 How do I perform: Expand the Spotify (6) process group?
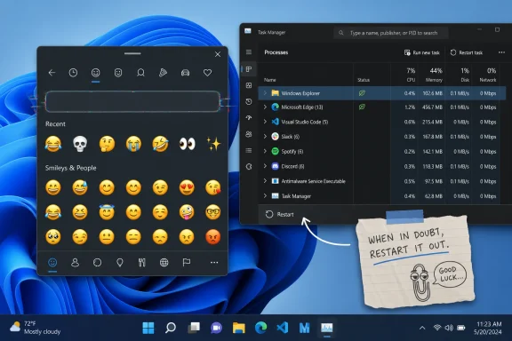coord(265,151)
